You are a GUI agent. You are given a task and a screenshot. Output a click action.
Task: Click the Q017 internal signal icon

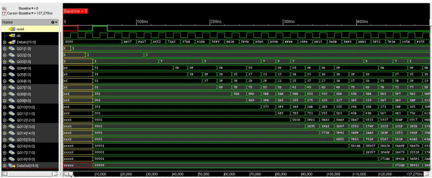click(11, 152)
